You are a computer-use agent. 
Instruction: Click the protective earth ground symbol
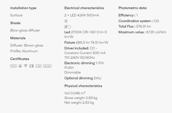point(20,66)
